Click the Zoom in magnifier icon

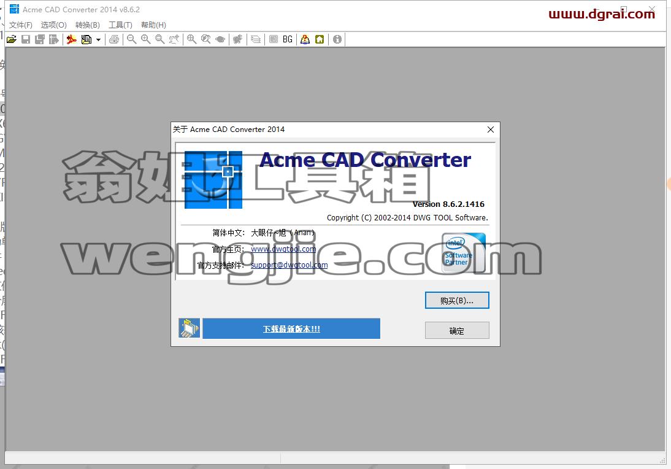pyautogui.click(x=146, y=39)
